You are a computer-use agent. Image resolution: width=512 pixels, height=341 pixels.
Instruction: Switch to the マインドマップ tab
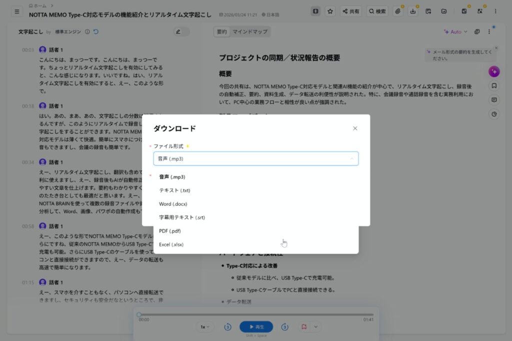coord(250,32)
